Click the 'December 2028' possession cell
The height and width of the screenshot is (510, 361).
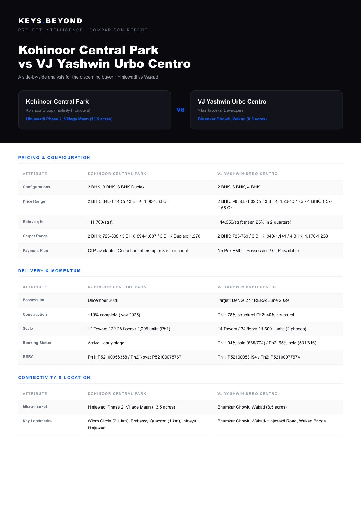[103, 300]
